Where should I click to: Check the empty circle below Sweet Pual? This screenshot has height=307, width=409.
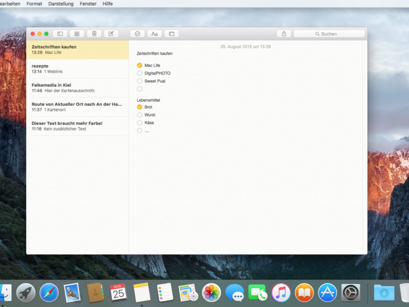140,89
